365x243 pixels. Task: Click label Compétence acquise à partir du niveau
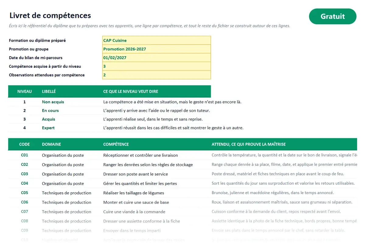45,66
